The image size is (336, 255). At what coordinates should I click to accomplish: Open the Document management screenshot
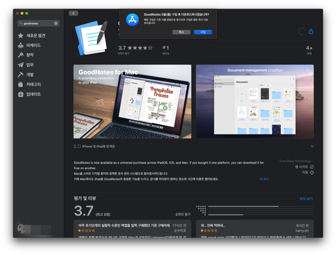click(255, 101)
